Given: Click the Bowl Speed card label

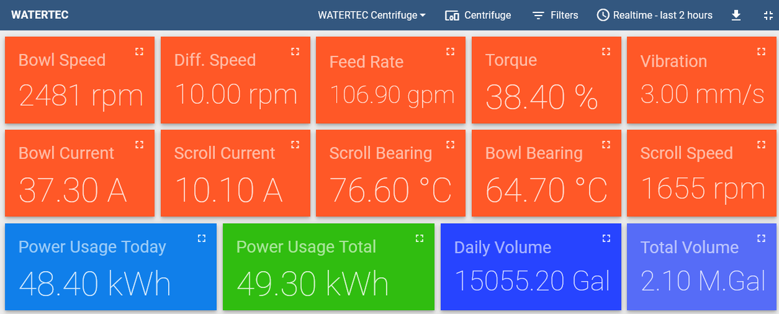Looking at the screenshot, I should tap(62, 60).
